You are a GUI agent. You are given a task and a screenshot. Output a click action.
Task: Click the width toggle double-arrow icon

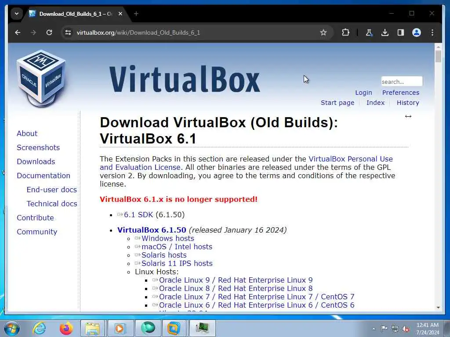click(x=408, y=116)
